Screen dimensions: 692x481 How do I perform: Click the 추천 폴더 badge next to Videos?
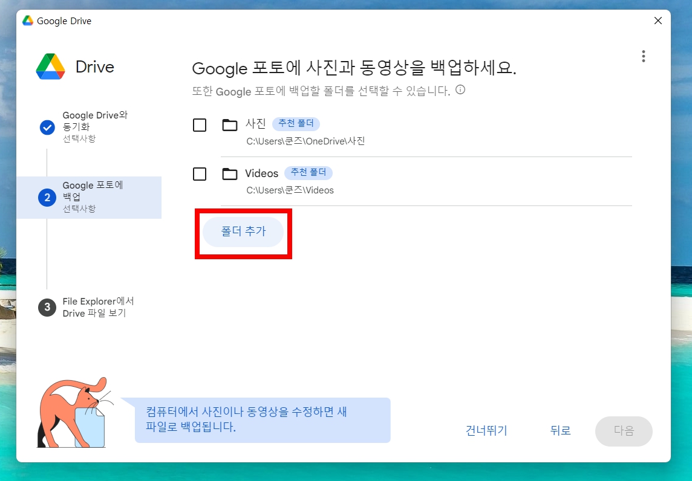click(x=308, y=172)
